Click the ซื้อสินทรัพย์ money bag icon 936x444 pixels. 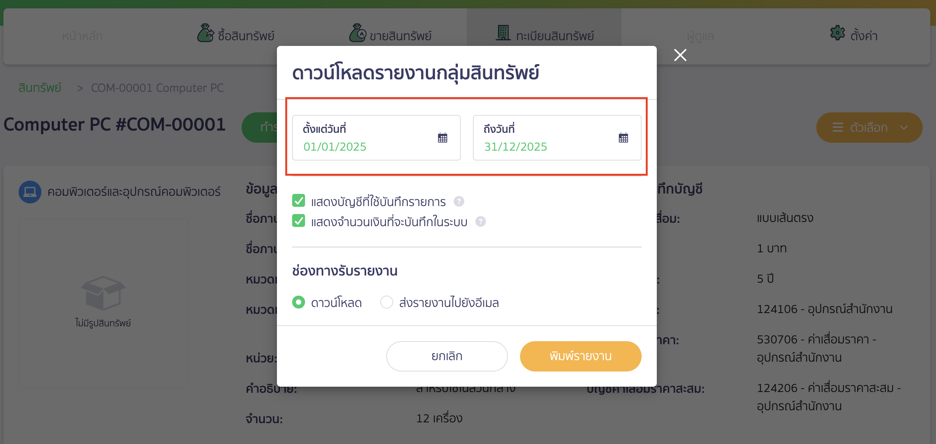[205, 33]
